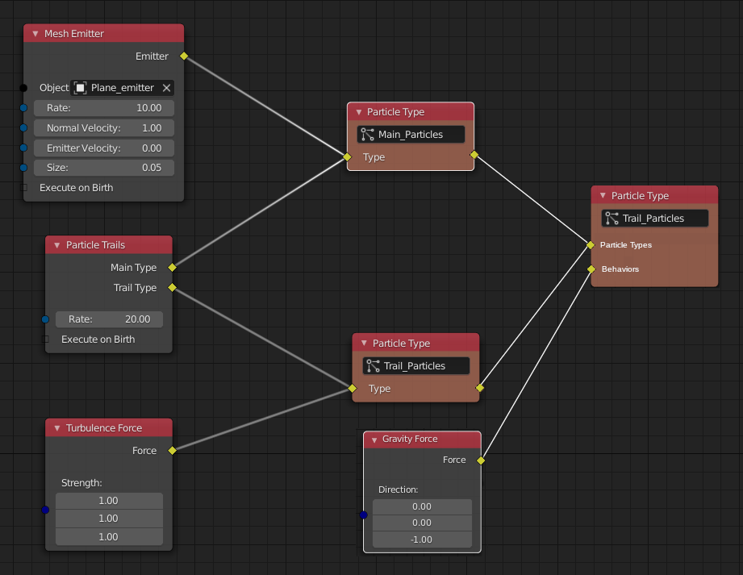Click the Behaviors input socket

(x=591, y=269)
